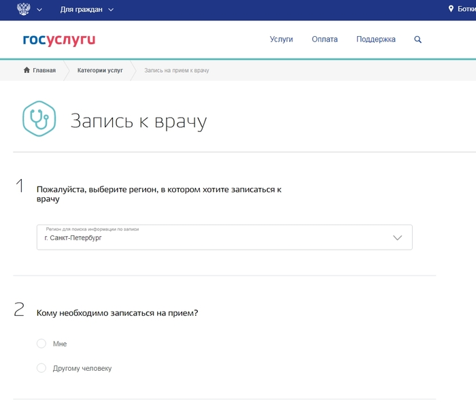Click the stethoscope hexagon icon
476x413 pixels.
(x=39, y=118)
